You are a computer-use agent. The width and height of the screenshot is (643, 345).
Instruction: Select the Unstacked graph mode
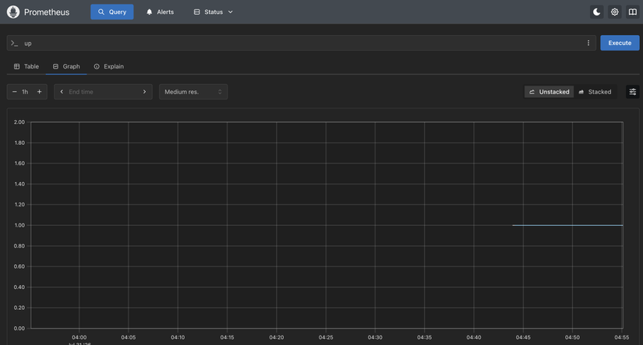click(549, 92)
